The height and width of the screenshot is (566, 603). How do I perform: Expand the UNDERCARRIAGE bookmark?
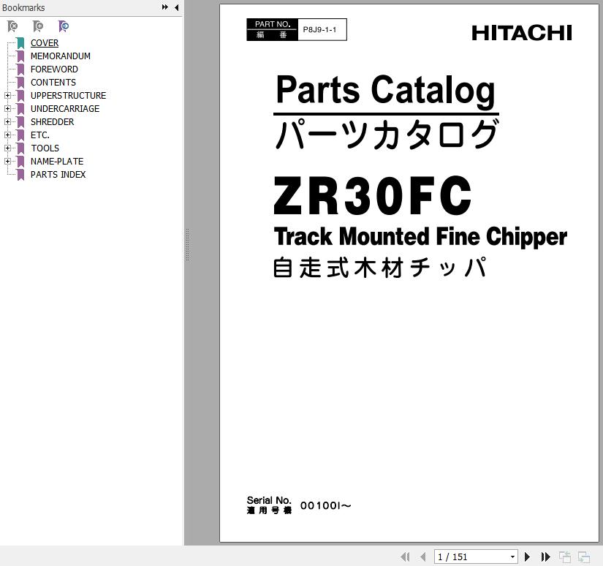tap(7, 109)
